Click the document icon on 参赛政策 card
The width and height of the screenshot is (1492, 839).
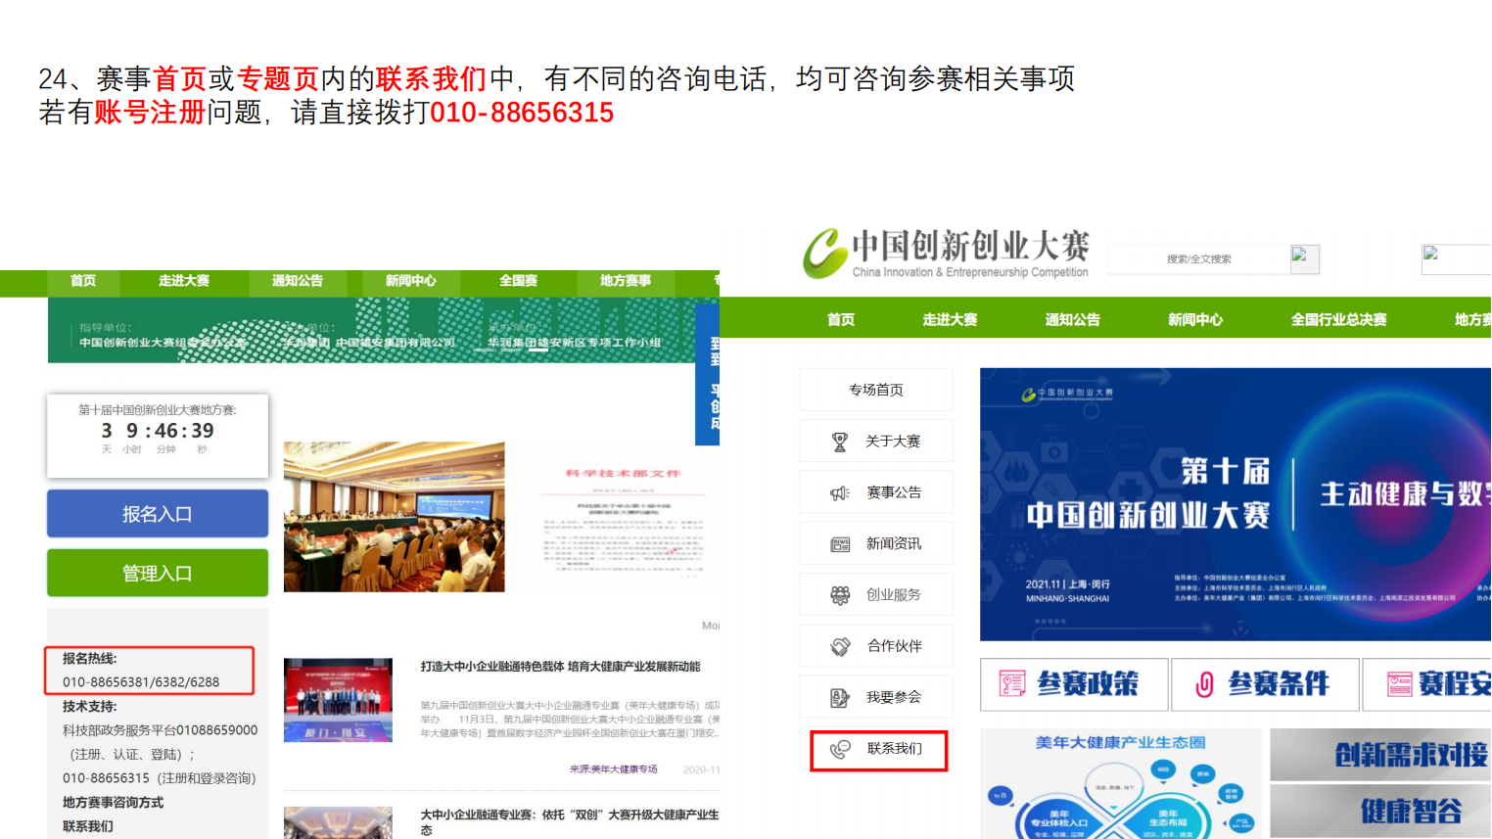point(1011,683)
